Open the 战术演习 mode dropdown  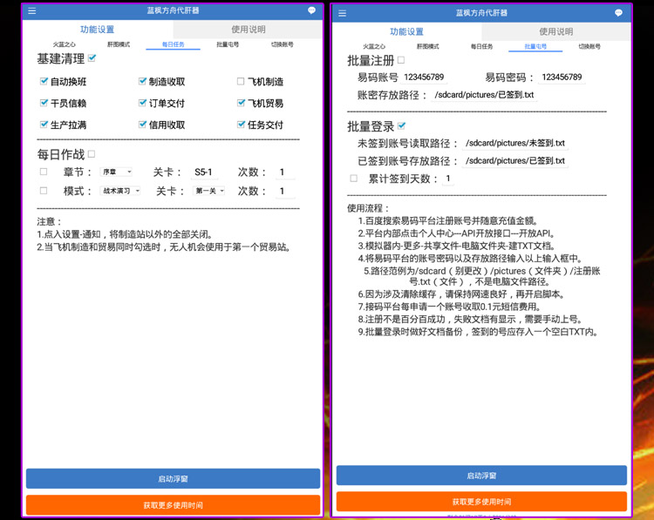[x=120, y=191]
